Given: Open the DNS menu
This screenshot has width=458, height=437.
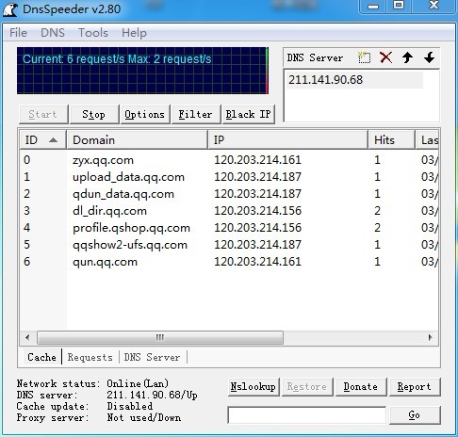Looking at the screenshot, I should point(53,33).
